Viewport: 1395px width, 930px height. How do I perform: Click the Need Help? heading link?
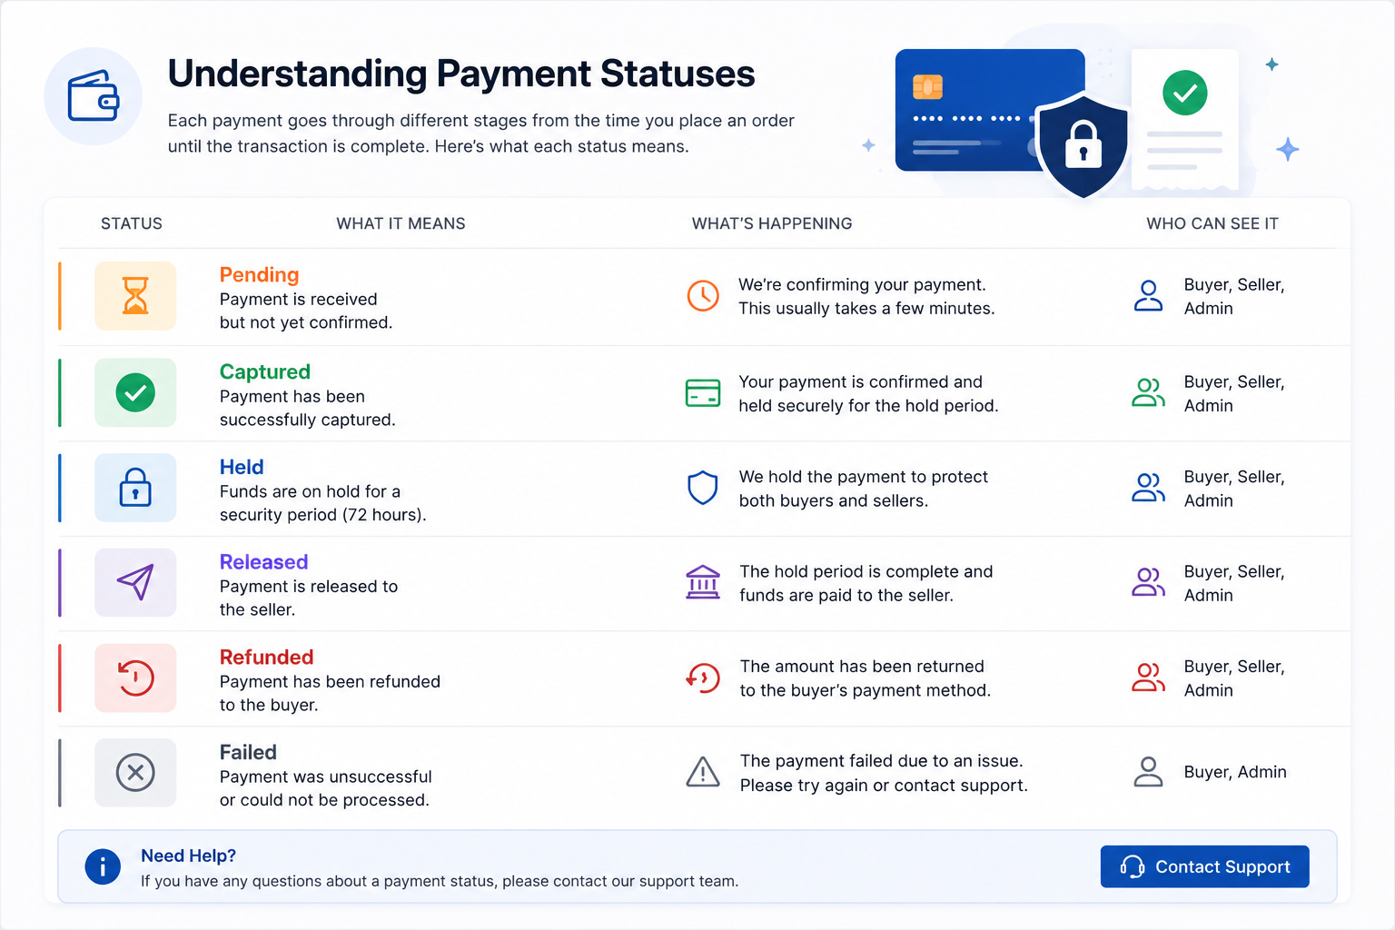(x=189, y=856)
